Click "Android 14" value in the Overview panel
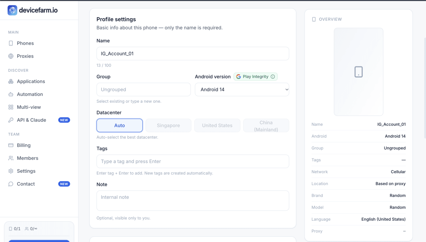426x242 pixels. 395,136
